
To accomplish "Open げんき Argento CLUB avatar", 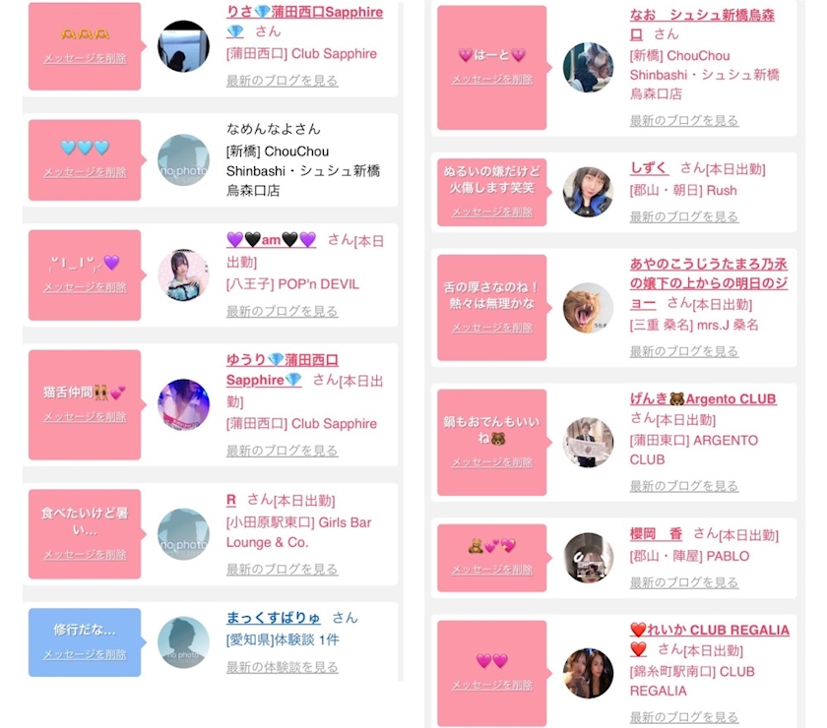I will coord(588,442).
